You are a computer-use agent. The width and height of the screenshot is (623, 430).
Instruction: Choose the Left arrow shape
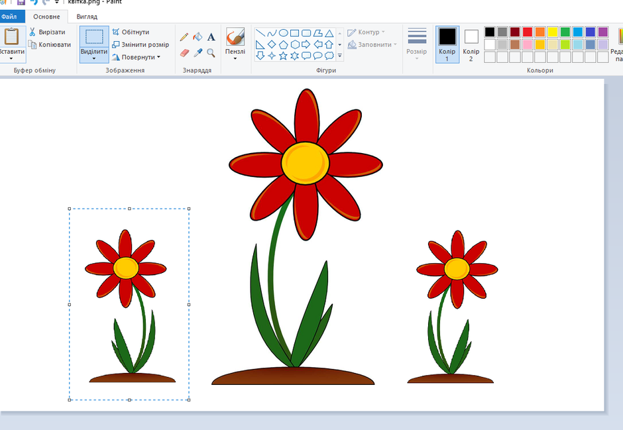coord(317,44)
